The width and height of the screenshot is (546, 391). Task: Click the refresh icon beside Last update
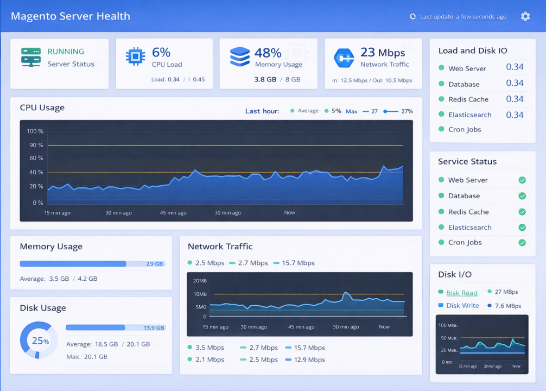[x=412, y=17]
